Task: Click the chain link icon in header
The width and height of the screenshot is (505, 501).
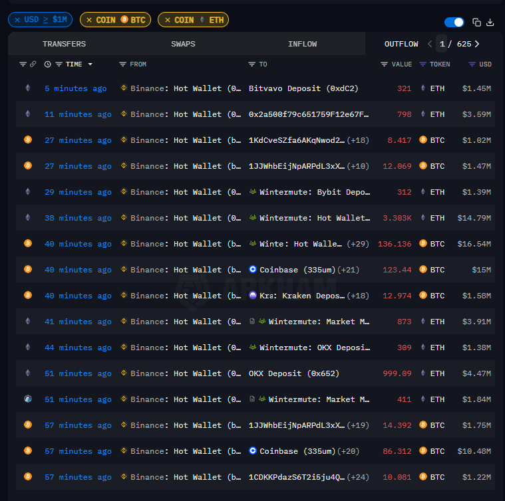Action: (x=33, y=64)
